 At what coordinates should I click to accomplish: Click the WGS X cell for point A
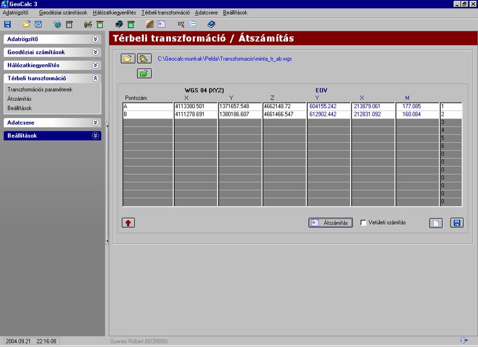(x=195, y=106)
